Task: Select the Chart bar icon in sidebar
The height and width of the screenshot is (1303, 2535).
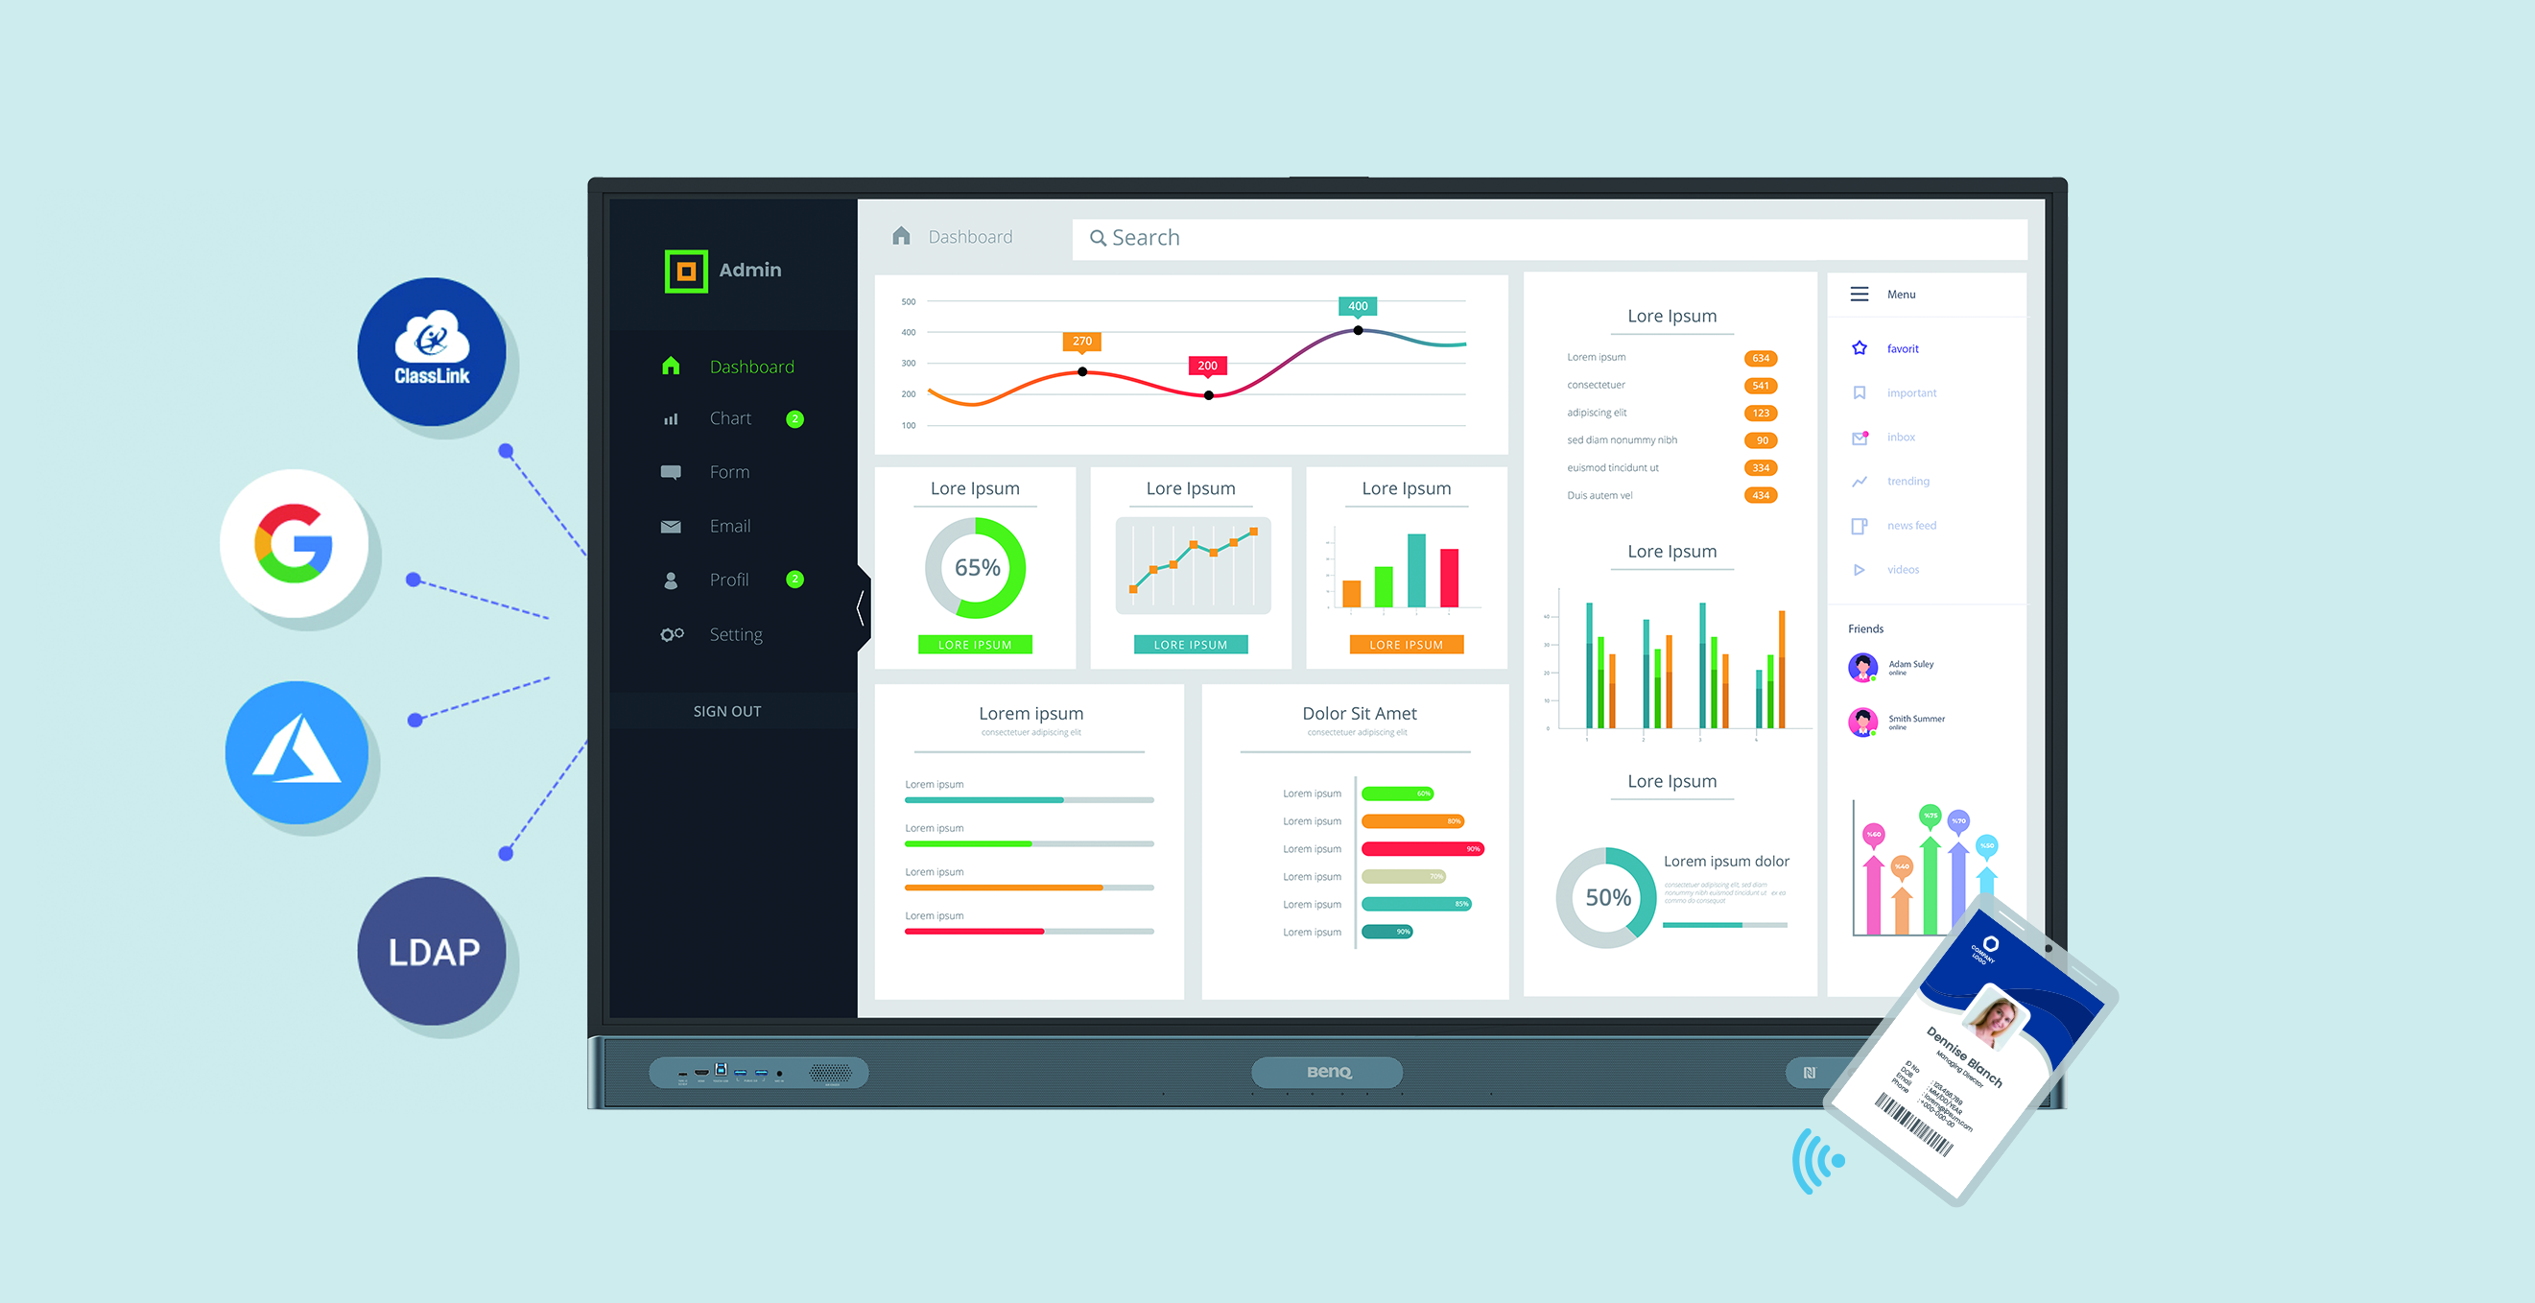Action: [675, 420]
